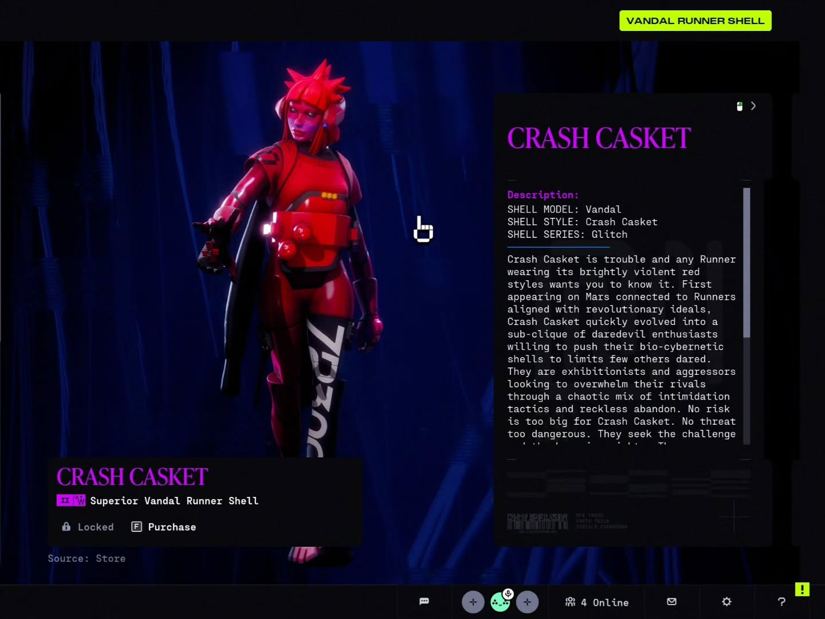Click the "SHELL STYLE: Crash Casket" line

click(582, 222)
